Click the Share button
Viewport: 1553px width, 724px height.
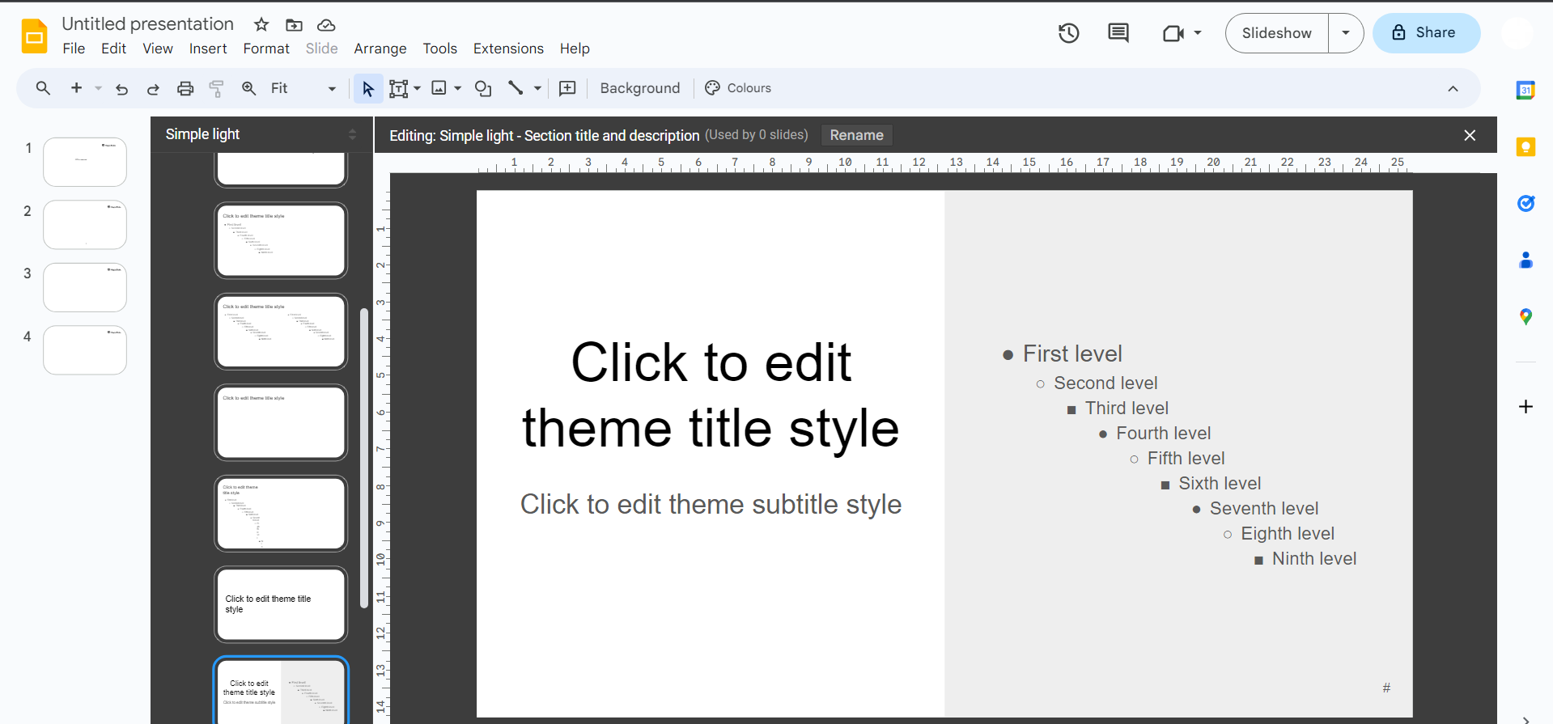coord(1426,33)
